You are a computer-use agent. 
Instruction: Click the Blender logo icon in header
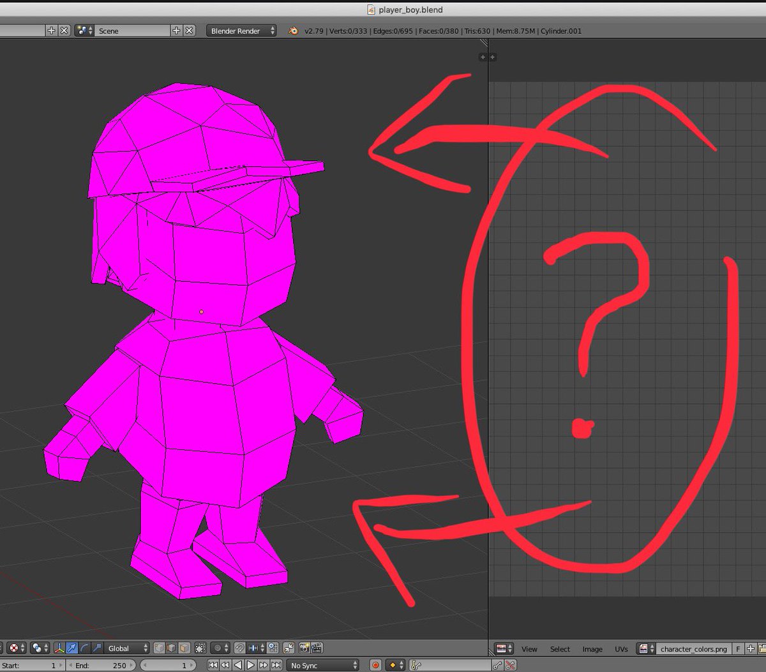pyautogui.click(x=293, y=31)
